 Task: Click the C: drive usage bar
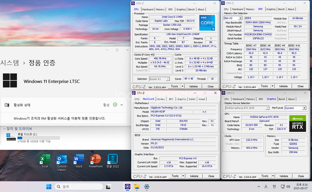click(x=38, y=138)
